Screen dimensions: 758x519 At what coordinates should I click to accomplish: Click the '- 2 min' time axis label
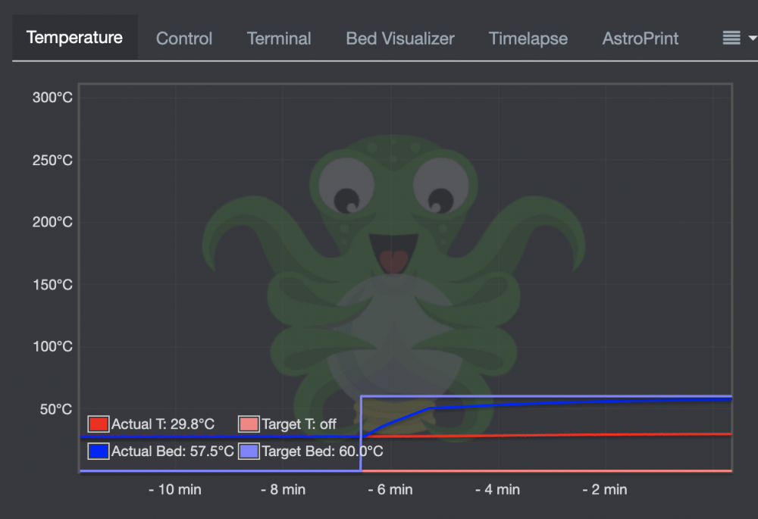click(605, 489)
